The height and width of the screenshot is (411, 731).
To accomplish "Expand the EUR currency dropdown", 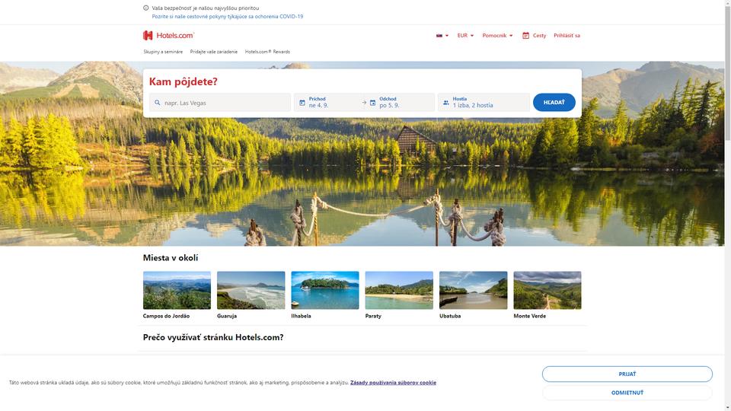I will (465, 36).
